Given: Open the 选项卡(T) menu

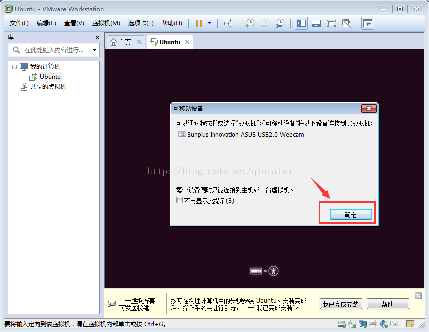Looking at the screenshot, I should click(141, 23).
